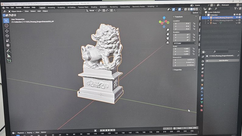Choose the Add Cube tool
The height and width of the screenshot is (136, 242).
[9, 61]
